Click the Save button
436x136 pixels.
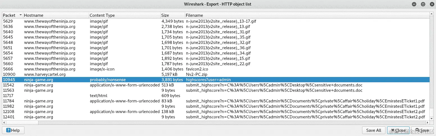point(422,130)
